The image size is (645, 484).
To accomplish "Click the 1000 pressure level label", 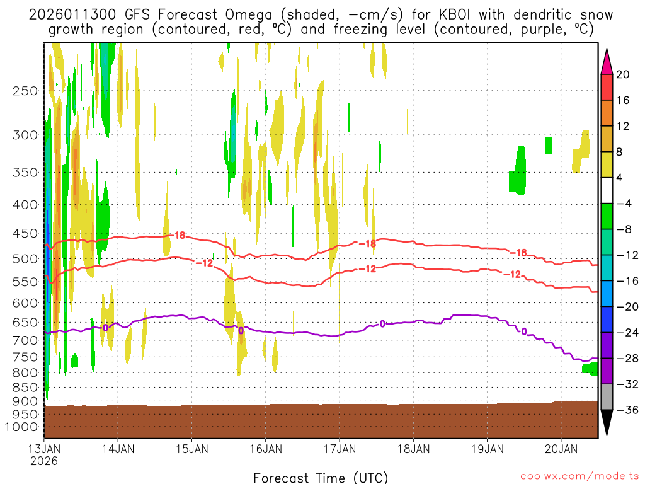I will 22,427.
